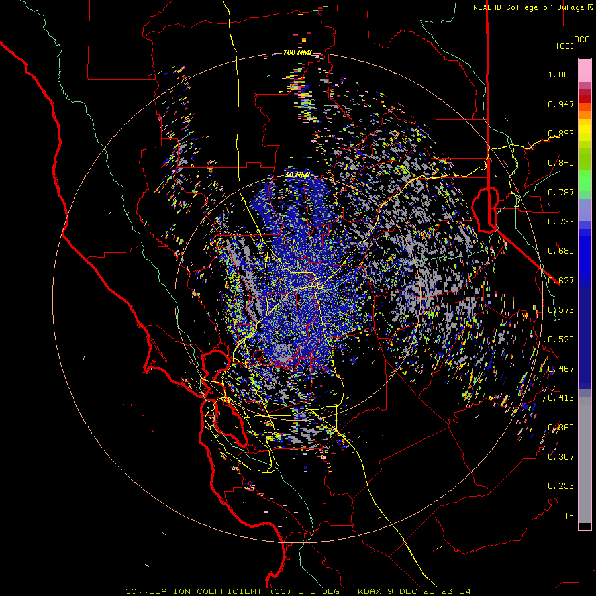Viewport: 596px width, 596px height.
Task: Click the 0.467 legend value
Action: point(561,369)
